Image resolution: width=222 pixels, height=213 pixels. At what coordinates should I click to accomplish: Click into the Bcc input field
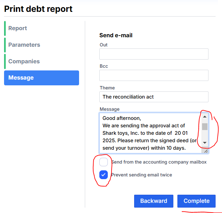click(154, 76)
